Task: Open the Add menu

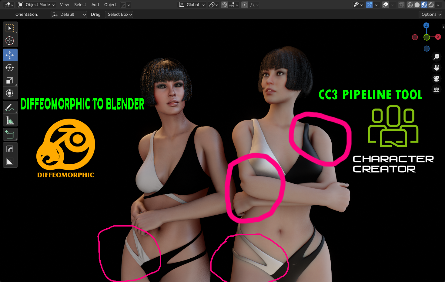Action: coord(95,5)
